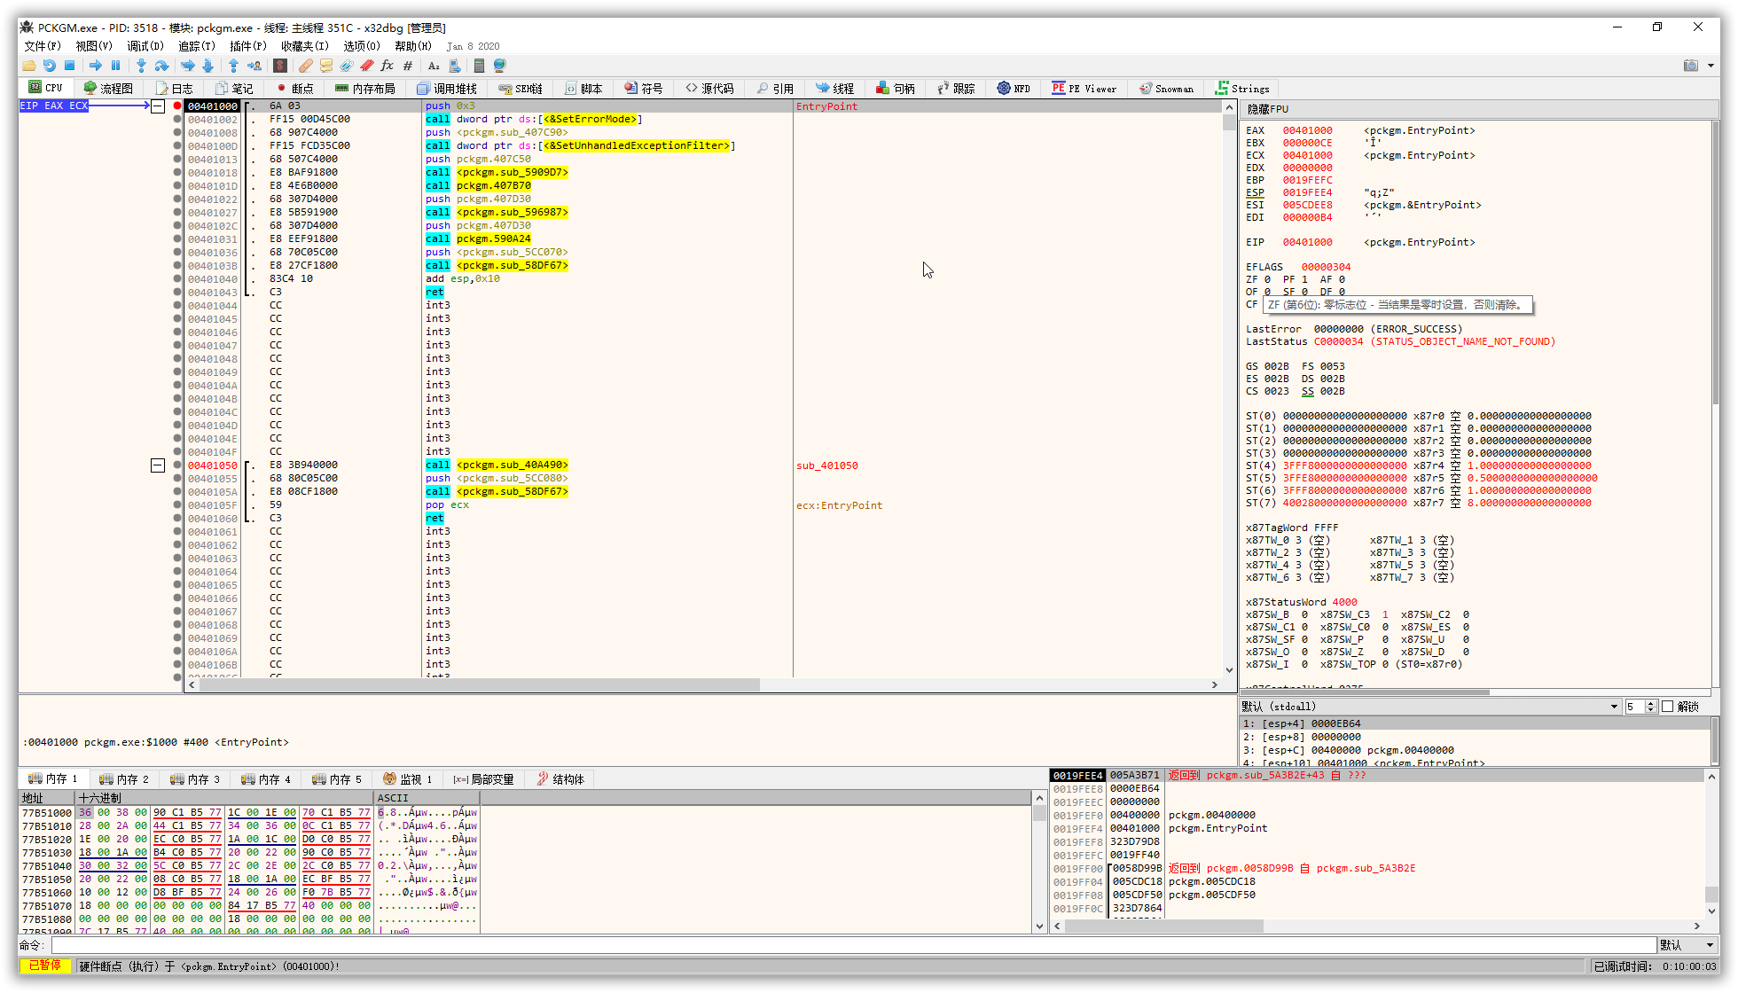The image size is (1738, 993).
Task: Open the PE Viewer panel
Action: tap(1086, 89)
